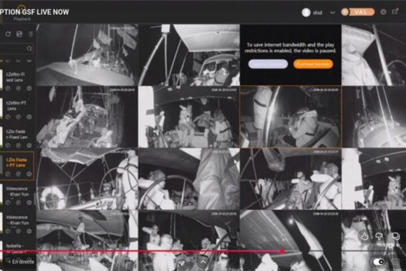Expand the shid account dropdown arrow
Viewport: 406px width, 271px height.
pos(332,12)
